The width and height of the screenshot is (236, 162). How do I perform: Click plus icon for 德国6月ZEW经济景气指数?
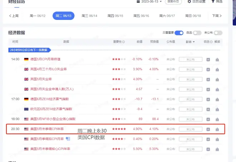click(x=208, y=99)
